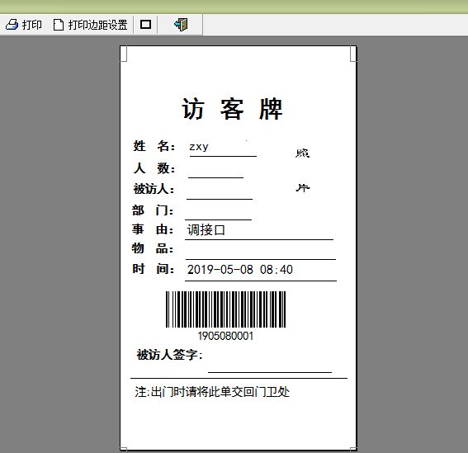This screenshot has height=453, width=468.
Task: Click the reason text 调接口
Action: point(206,230)
